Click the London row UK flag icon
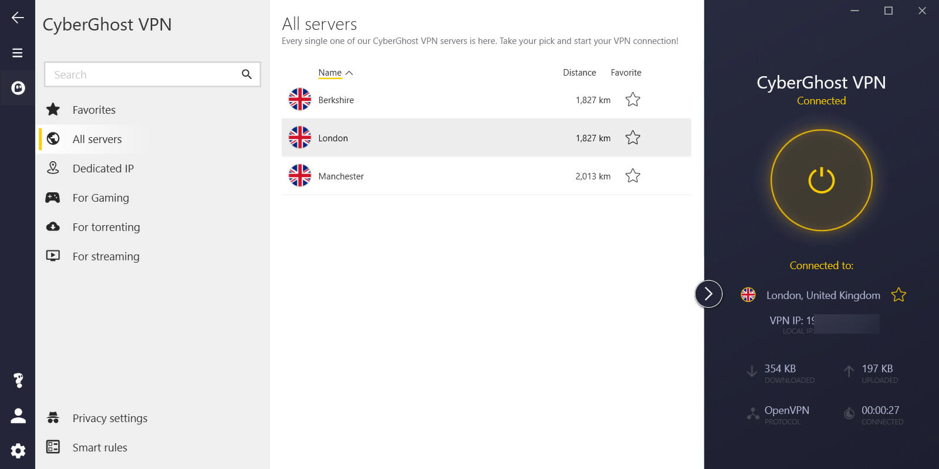 [x=300, y=138]
